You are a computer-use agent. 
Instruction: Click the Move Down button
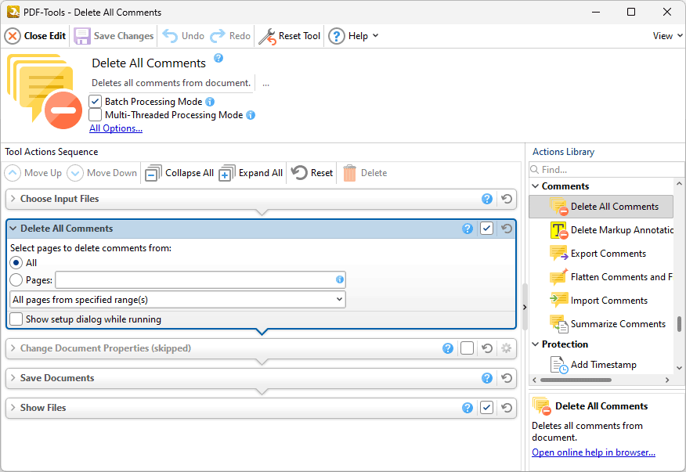[102, 173]
